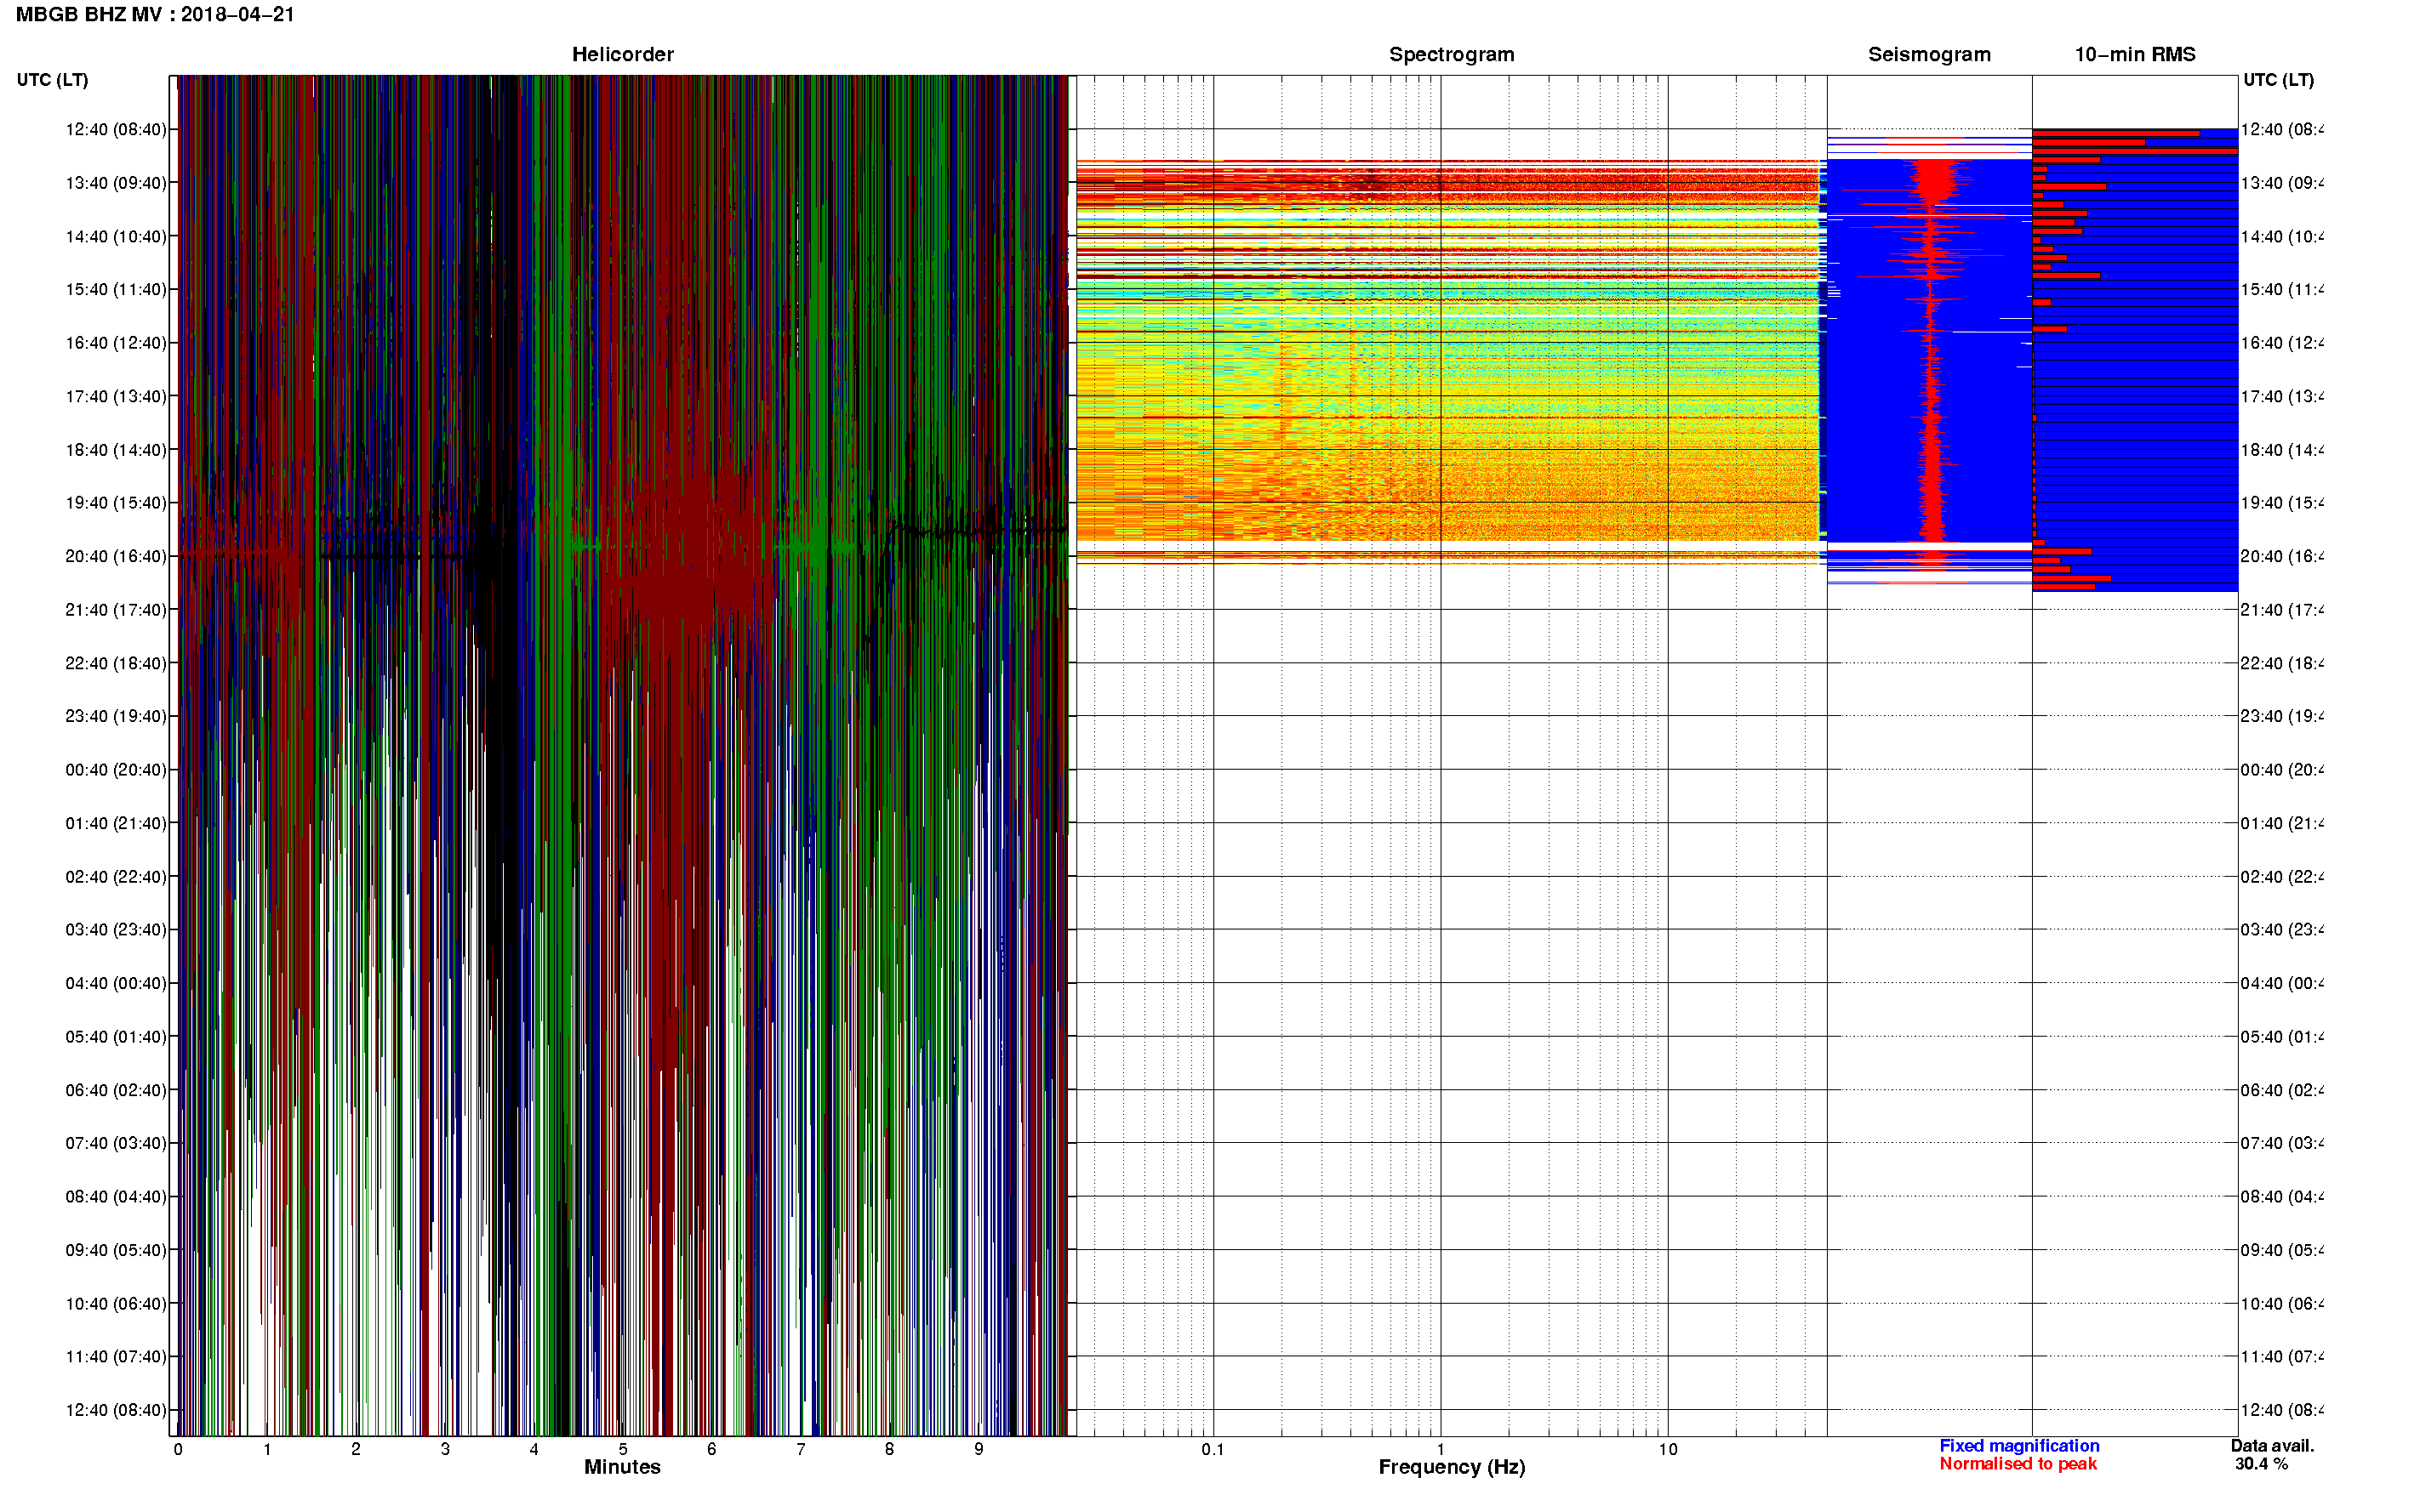The height and width of the screenshot is (1512, 2420).
Task: Click the 'Frequency (Hz)' x-axis label
Action: coord(1452,1467)
